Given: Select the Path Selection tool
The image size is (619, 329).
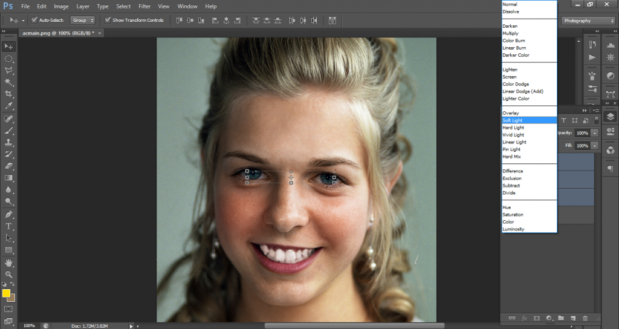Looking at the screenshot, I should (8, 238).
